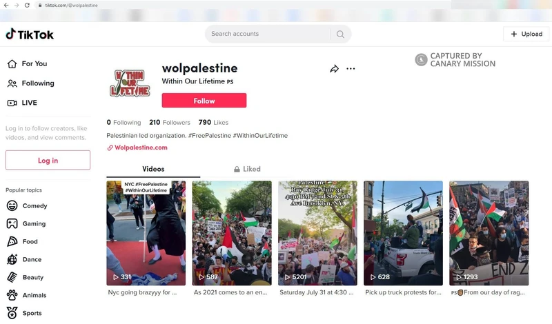The height and width of the screenshot is (324, 552).
Task: Click the Log in button
Action: click(48, 161)
